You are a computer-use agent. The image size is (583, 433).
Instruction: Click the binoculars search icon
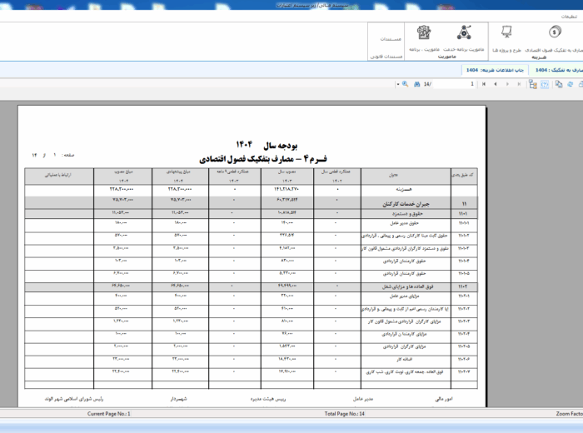(416, 84)
